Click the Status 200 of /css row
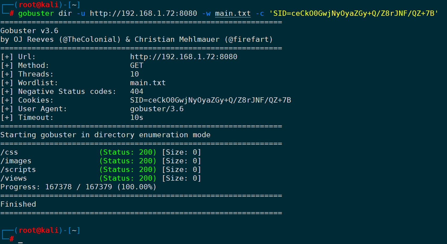 (128, 152)
